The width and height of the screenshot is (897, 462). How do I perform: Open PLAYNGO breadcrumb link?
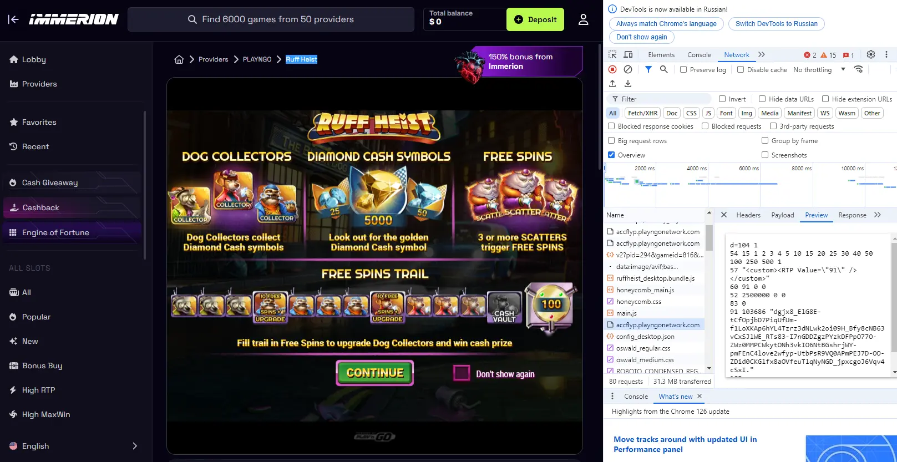click(x=257, y=59)
